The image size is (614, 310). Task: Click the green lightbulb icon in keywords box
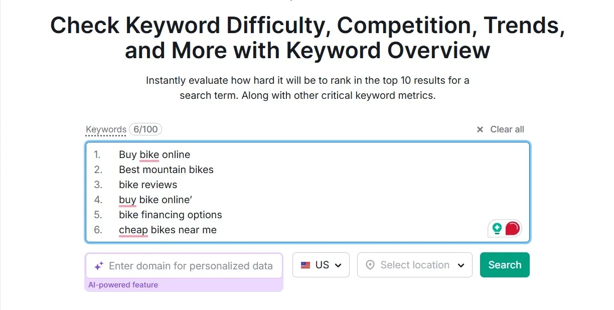coord(497,229)
